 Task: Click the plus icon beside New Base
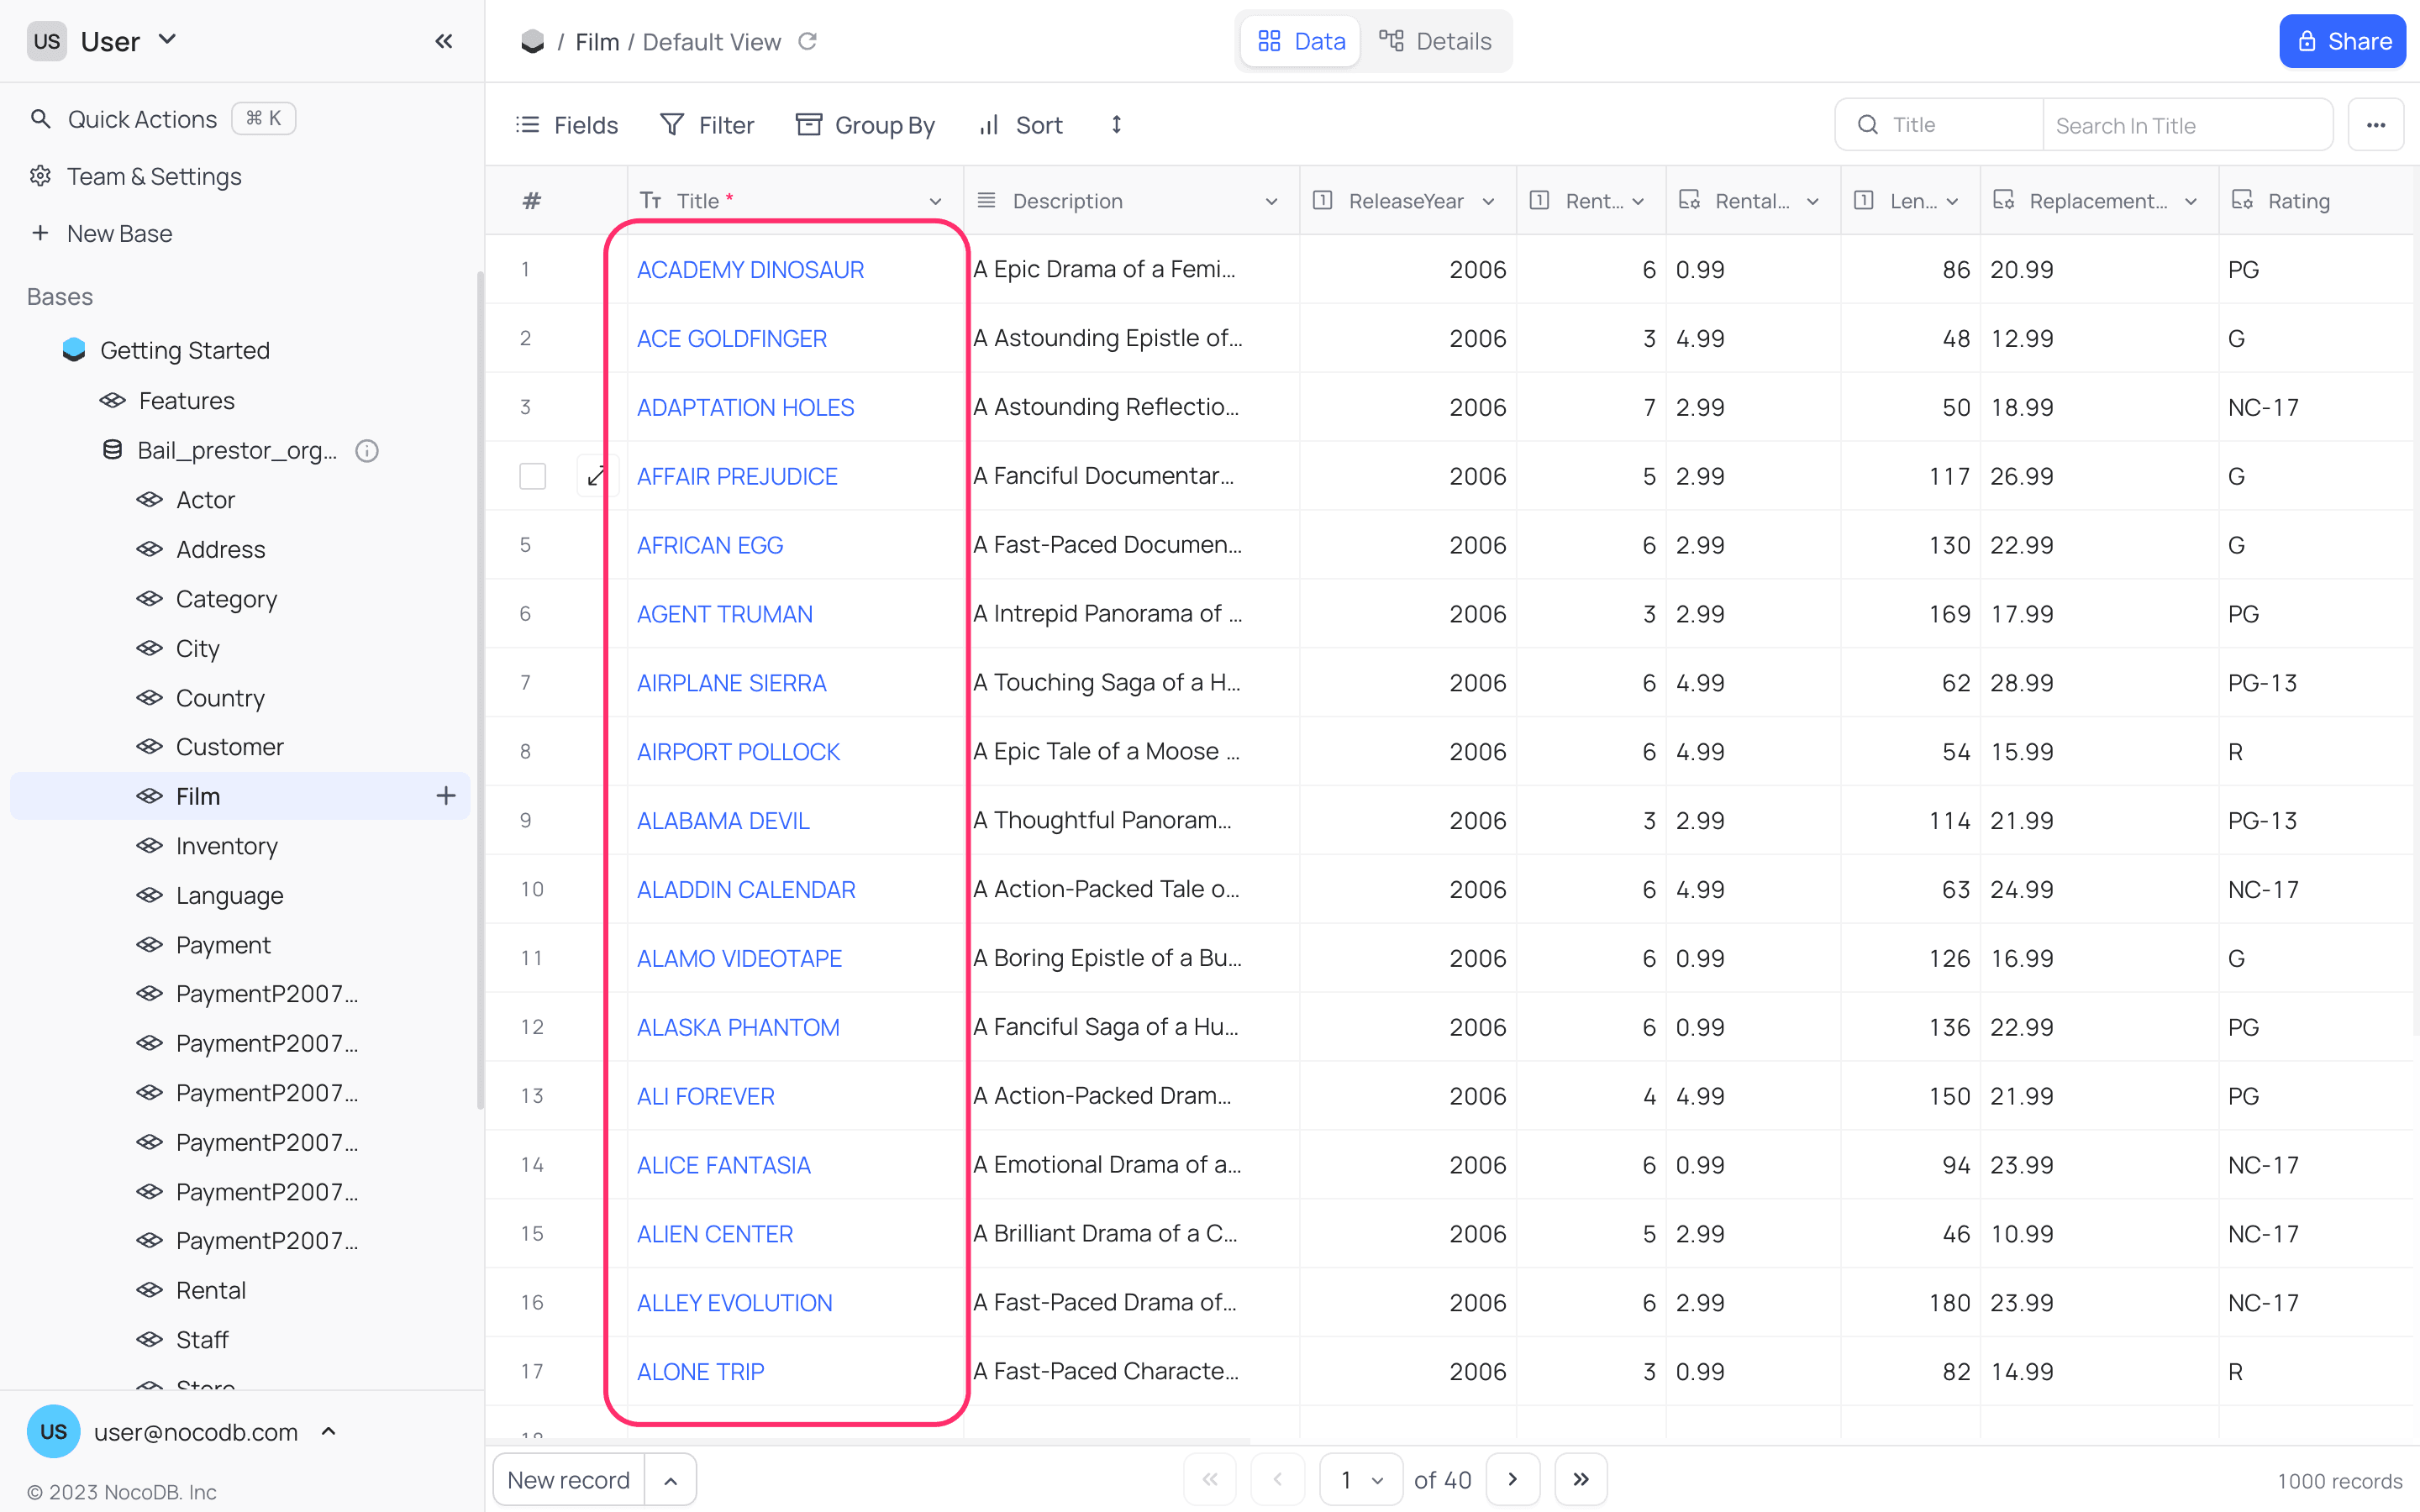tap(40, 233)
